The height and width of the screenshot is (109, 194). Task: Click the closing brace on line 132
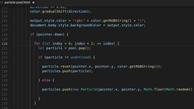click(x=39, y=98)
